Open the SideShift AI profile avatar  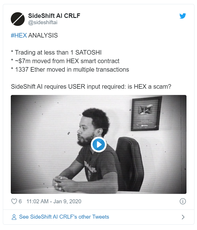pyautogui.click(x=18, y=19)
